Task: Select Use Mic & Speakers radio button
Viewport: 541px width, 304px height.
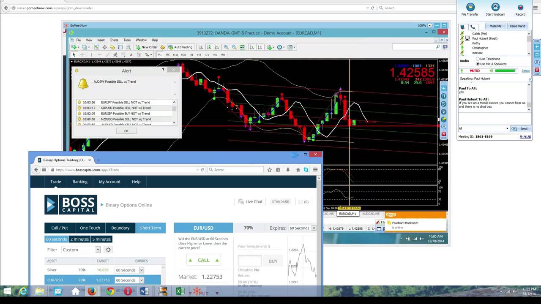Action: [x=478, y=64]
